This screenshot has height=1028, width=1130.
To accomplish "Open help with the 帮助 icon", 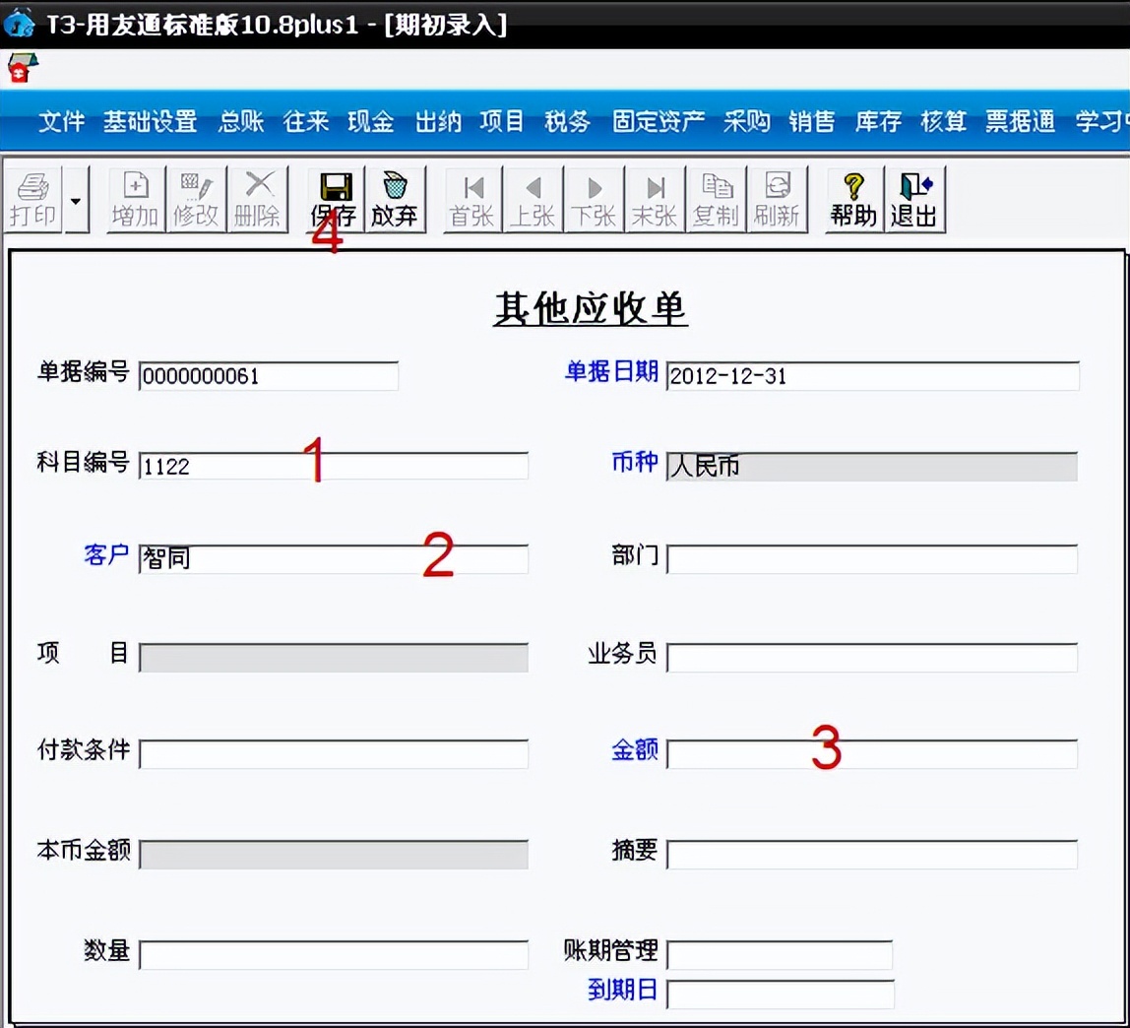I will tap(851, 197).
